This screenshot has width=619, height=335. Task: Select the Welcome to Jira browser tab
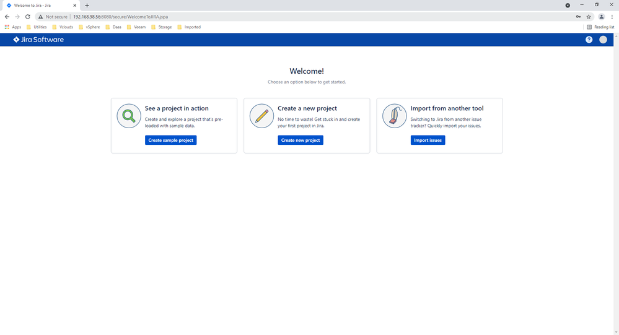click(40, 6)
